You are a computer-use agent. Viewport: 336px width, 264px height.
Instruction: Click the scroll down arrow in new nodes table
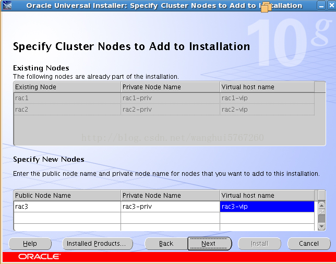pyautogui.click(x=321, y=226)
